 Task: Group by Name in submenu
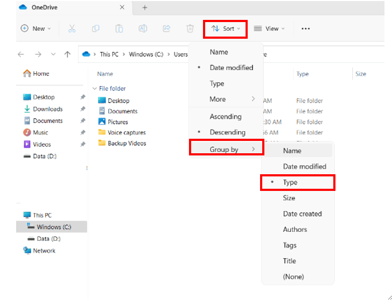pyautogui.click(x=297, y=151)
